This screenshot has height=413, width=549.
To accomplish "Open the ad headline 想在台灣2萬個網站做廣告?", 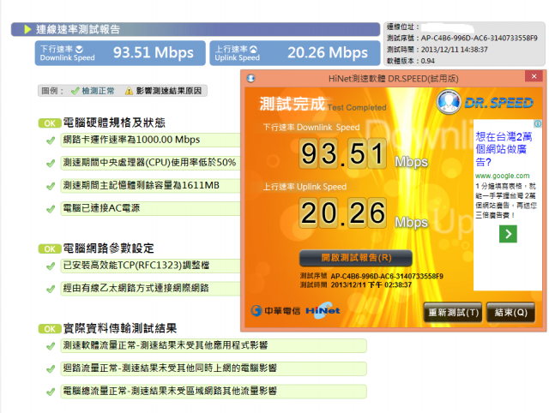I will [504, 149].
